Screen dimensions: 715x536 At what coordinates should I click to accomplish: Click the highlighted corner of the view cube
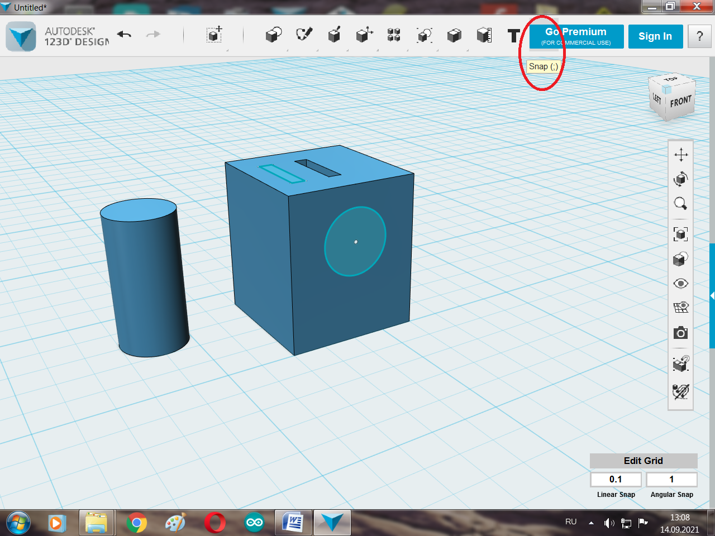click(667, 89)
